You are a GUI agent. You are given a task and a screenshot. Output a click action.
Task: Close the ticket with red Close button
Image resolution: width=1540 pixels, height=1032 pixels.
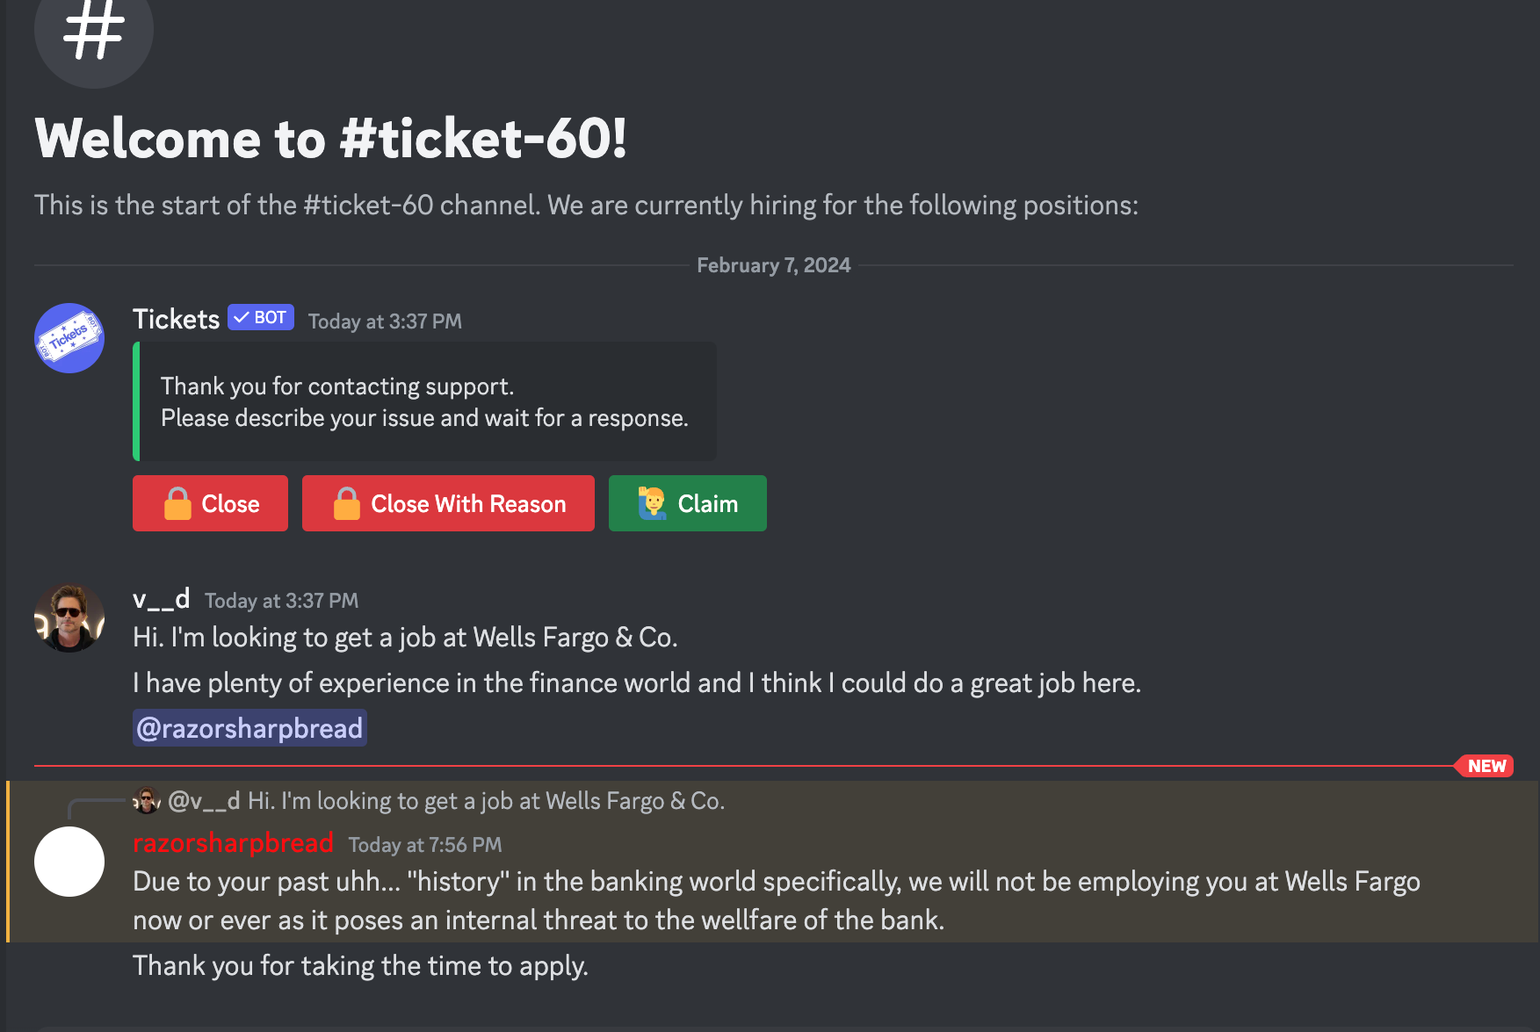210,503
